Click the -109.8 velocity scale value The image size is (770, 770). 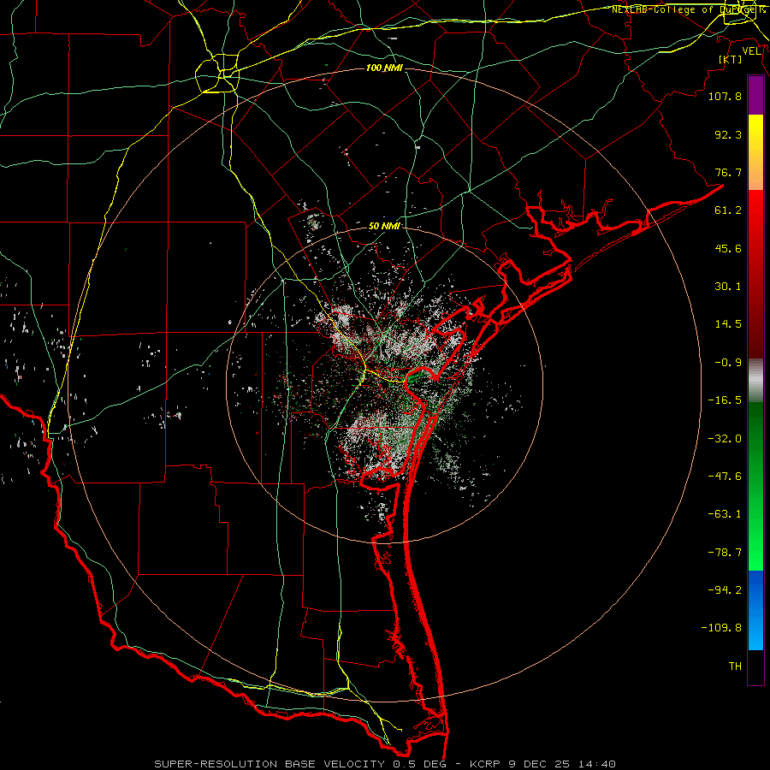click(721, 628)
